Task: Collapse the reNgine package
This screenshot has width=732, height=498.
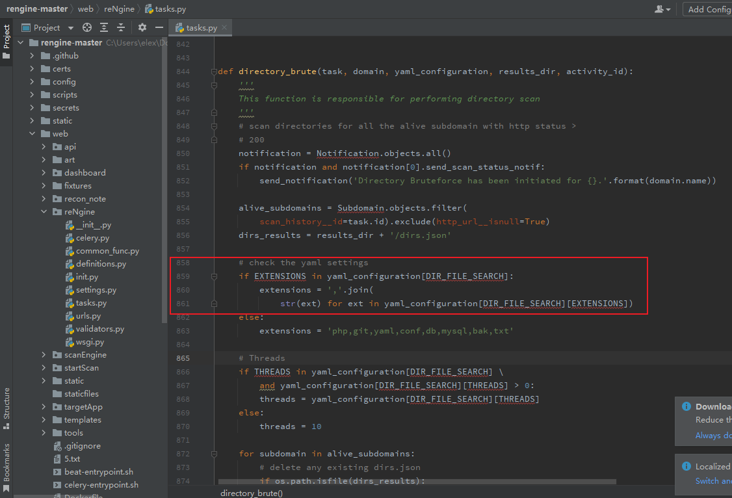Action: coord(44,211)
